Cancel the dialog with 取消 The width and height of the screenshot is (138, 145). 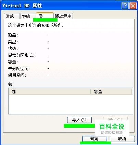pos(122,139)
